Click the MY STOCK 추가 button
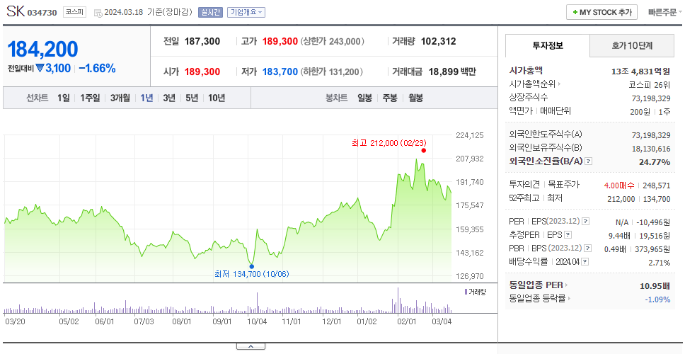685x354 pixels. (602, 12)
